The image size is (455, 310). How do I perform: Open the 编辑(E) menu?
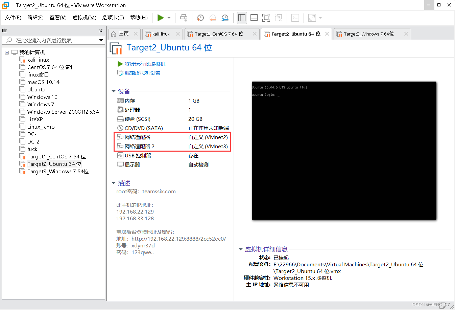[x=35, y=18]
